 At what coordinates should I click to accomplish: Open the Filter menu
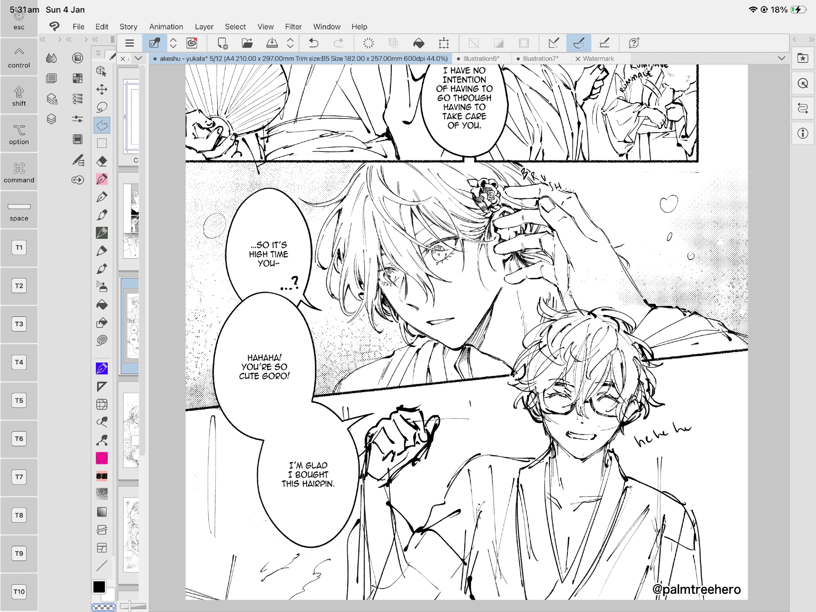pyautogui.click(x=293, y=27)
